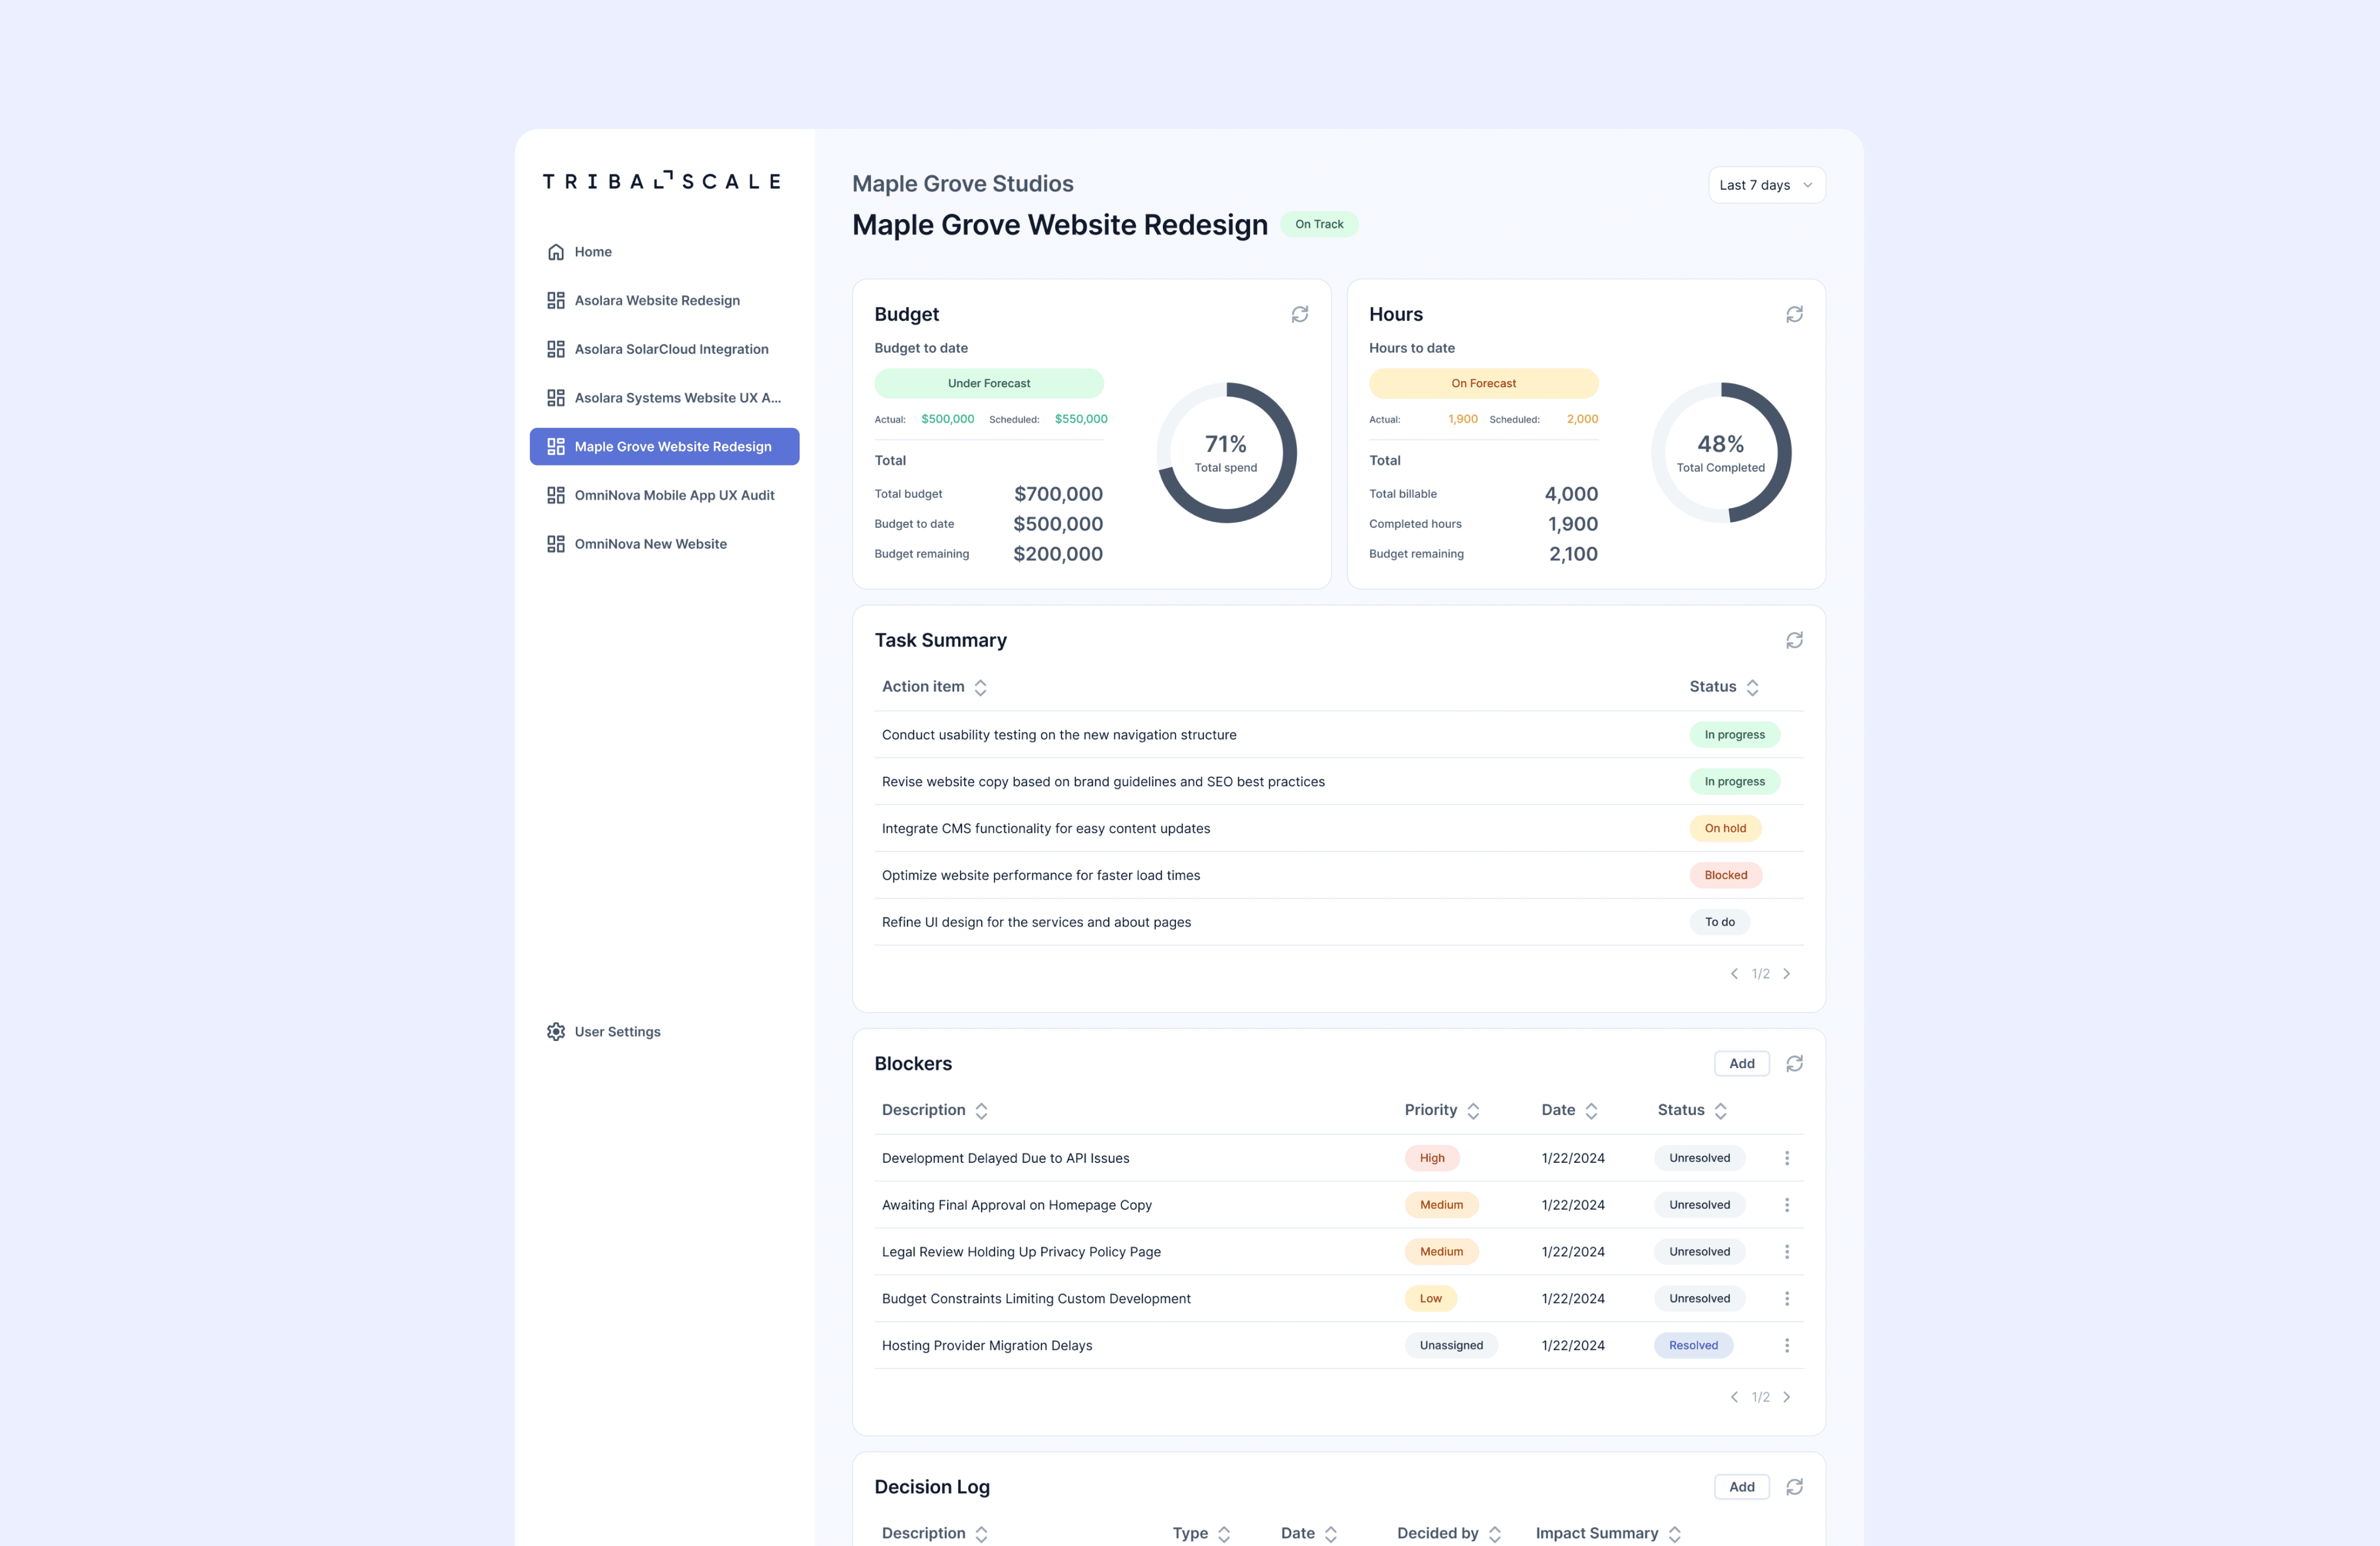Go to Home in sidebar
This screenshot has height=1546, width=2380.
tap(592, 252)
